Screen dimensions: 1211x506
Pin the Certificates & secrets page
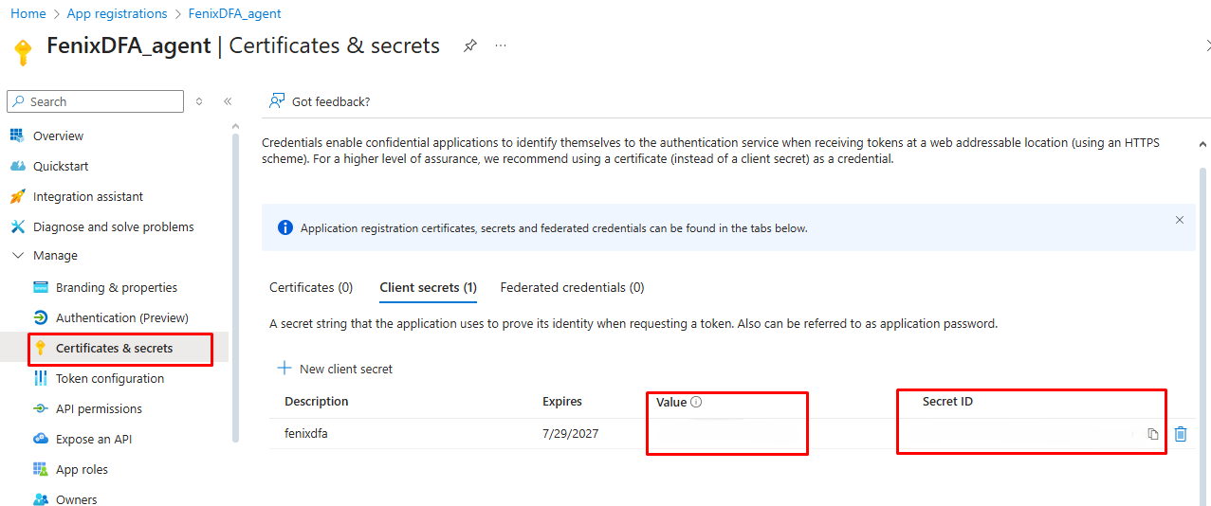(x=469, y=45)
